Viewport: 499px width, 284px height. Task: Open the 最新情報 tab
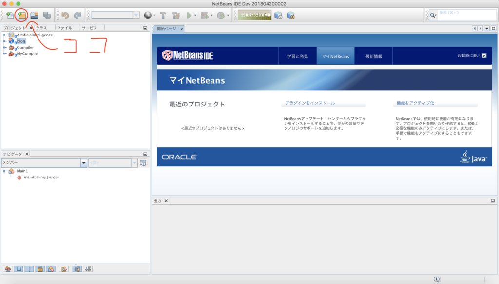click(374, 56)
